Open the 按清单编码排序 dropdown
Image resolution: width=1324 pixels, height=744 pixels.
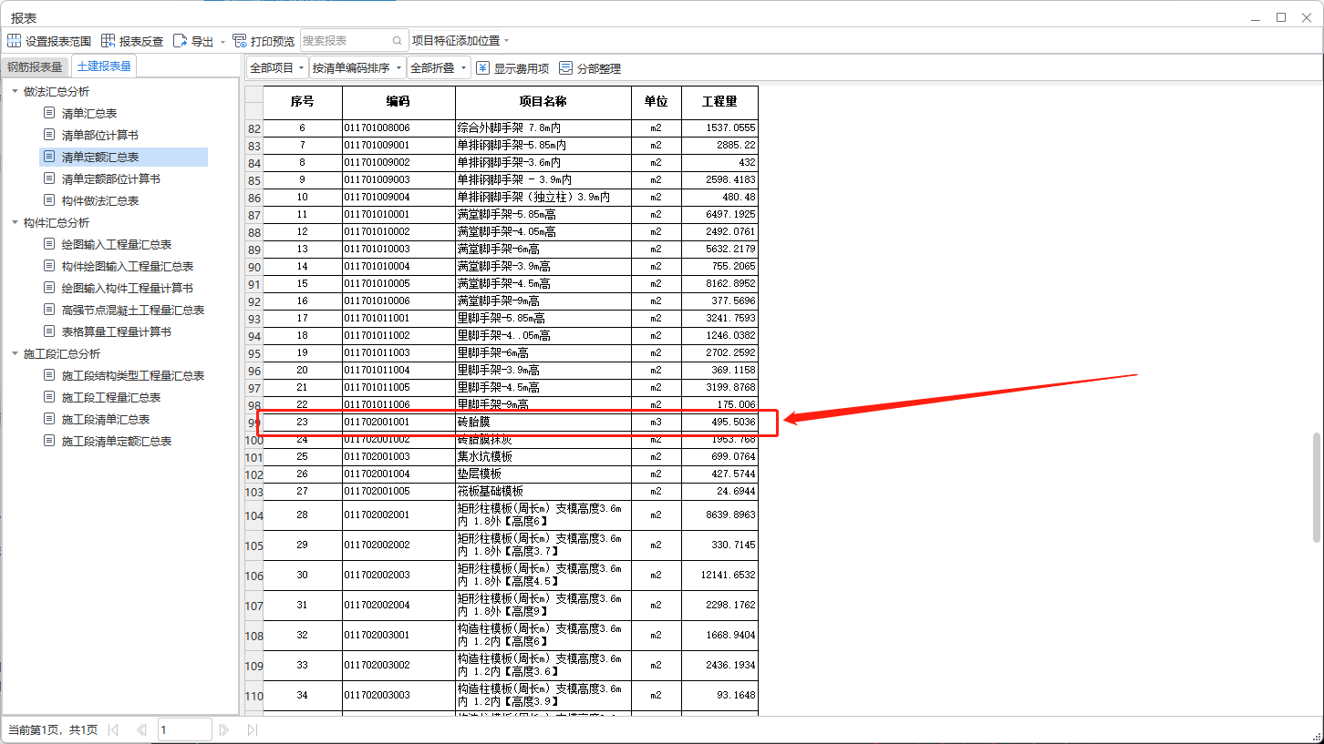[357, 68]
